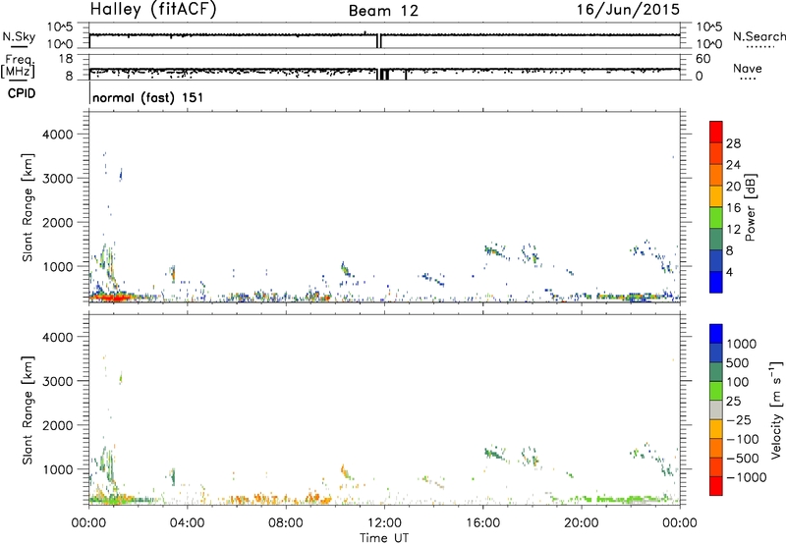This screenshot has height=544, width=786.
Task: Click the '-1000' velocity scale value
Action: [x=747, y=477]
